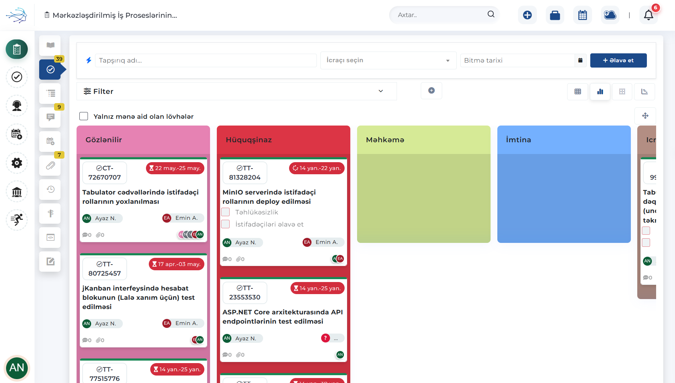Open task TT-77515776 ID badge
This screenshot has width=675, height=383.
pos(105,373)
